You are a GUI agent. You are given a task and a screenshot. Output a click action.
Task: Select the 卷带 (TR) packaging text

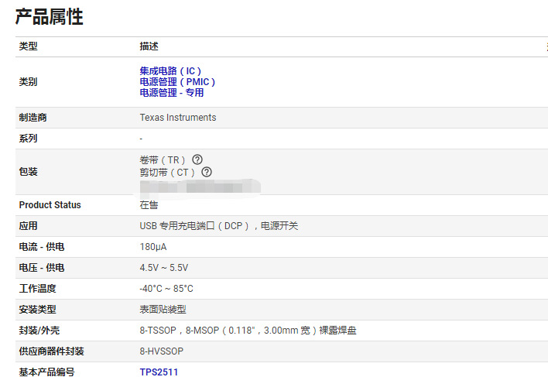(163, 159)
